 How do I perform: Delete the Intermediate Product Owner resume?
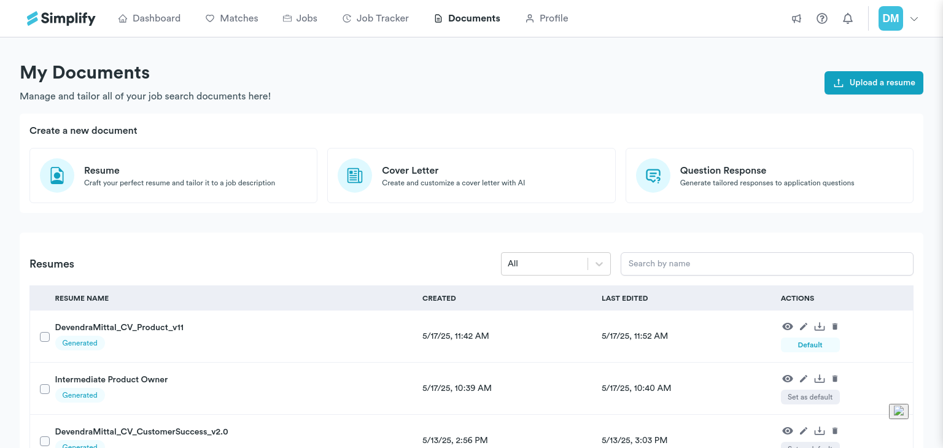coord(835,379)
